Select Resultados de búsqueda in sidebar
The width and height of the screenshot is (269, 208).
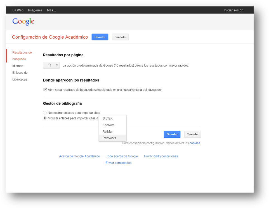coord(22,56)
